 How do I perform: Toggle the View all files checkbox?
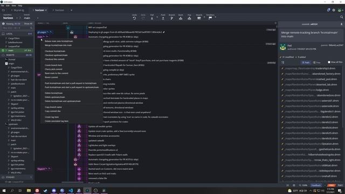click(x=329, y=63)
